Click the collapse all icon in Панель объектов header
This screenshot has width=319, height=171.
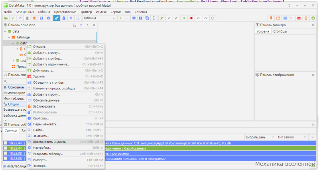(x=87, y=25)
